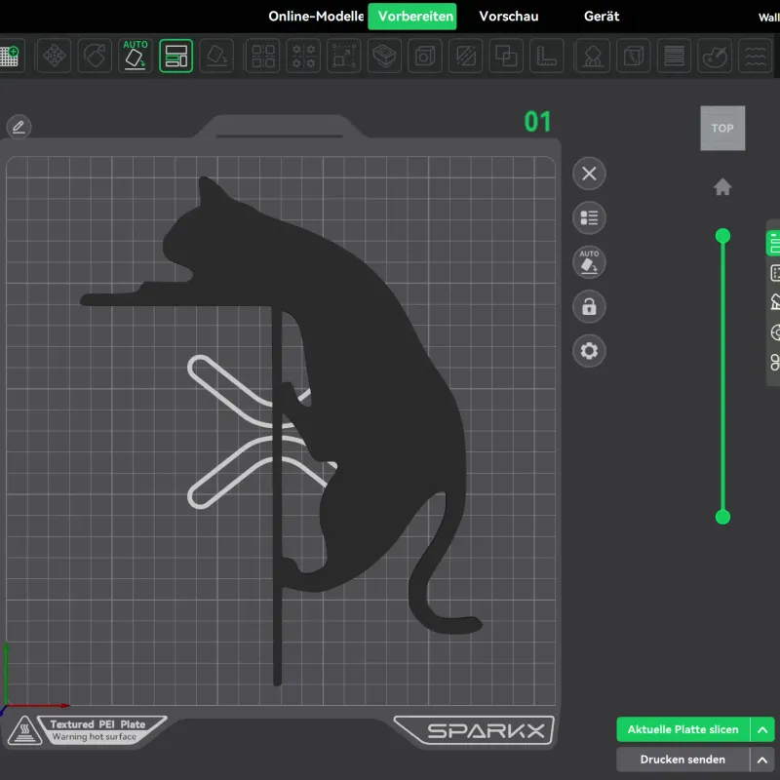Click the Textured PEI Plate label

pyautogui.click(x=98, y=724)
